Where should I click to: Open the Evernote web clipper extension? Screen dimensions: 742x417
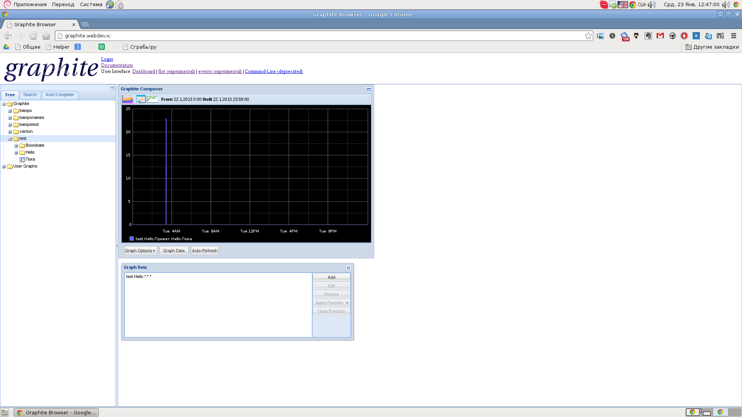point(648,36)
